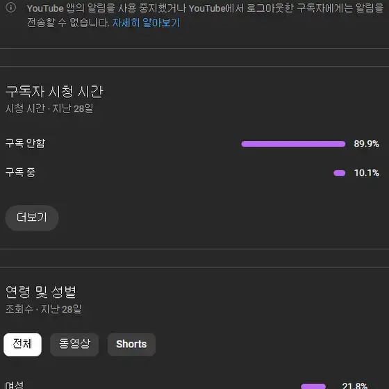Image resolution: width=389 pixels, height=389 pixels.
Task: Switch to the 동영상 filter chip
Action: coord(74,344)
